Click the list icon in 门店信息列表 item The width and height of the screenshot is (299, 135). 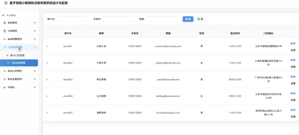[8, 63]
